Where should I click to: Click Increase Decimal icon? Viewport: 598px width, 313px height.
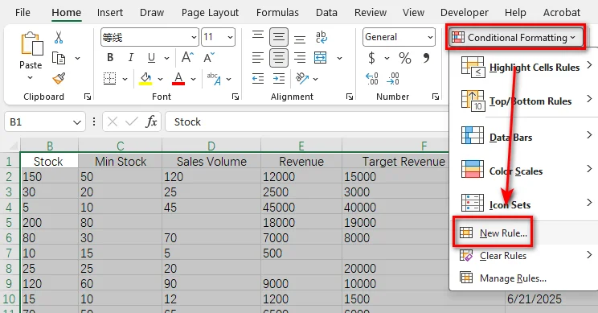click(x=372, y=79)
